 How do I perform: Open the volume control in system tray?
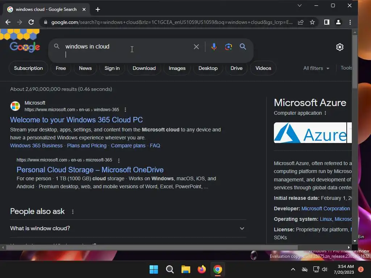(x=325, y=269)
